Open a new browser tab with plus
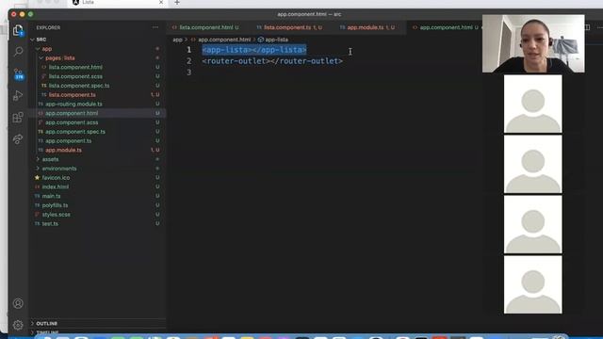603x339 pixels. tap(177, 3)
